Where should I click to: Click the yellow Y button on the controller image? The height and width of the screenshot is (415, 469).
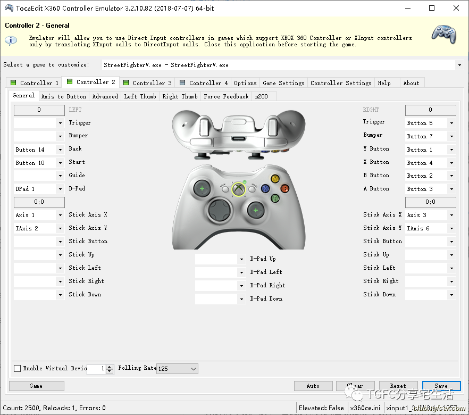pos(275,179)
